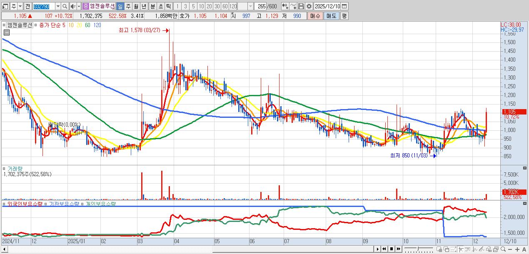Toggle the checkbox before 종가 단순 legend
Image resolution: width=529 pixels, height=254 pixels.
tap(36, 25)
